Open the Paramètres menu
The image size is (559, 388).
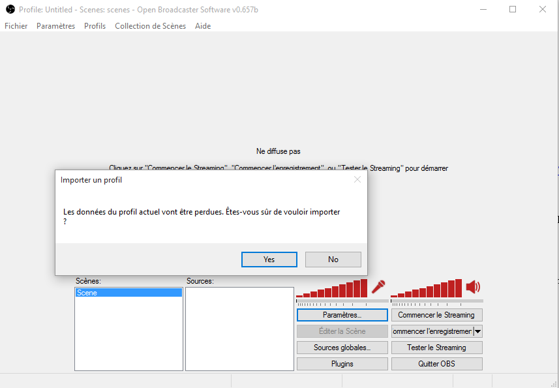point(55,26)
